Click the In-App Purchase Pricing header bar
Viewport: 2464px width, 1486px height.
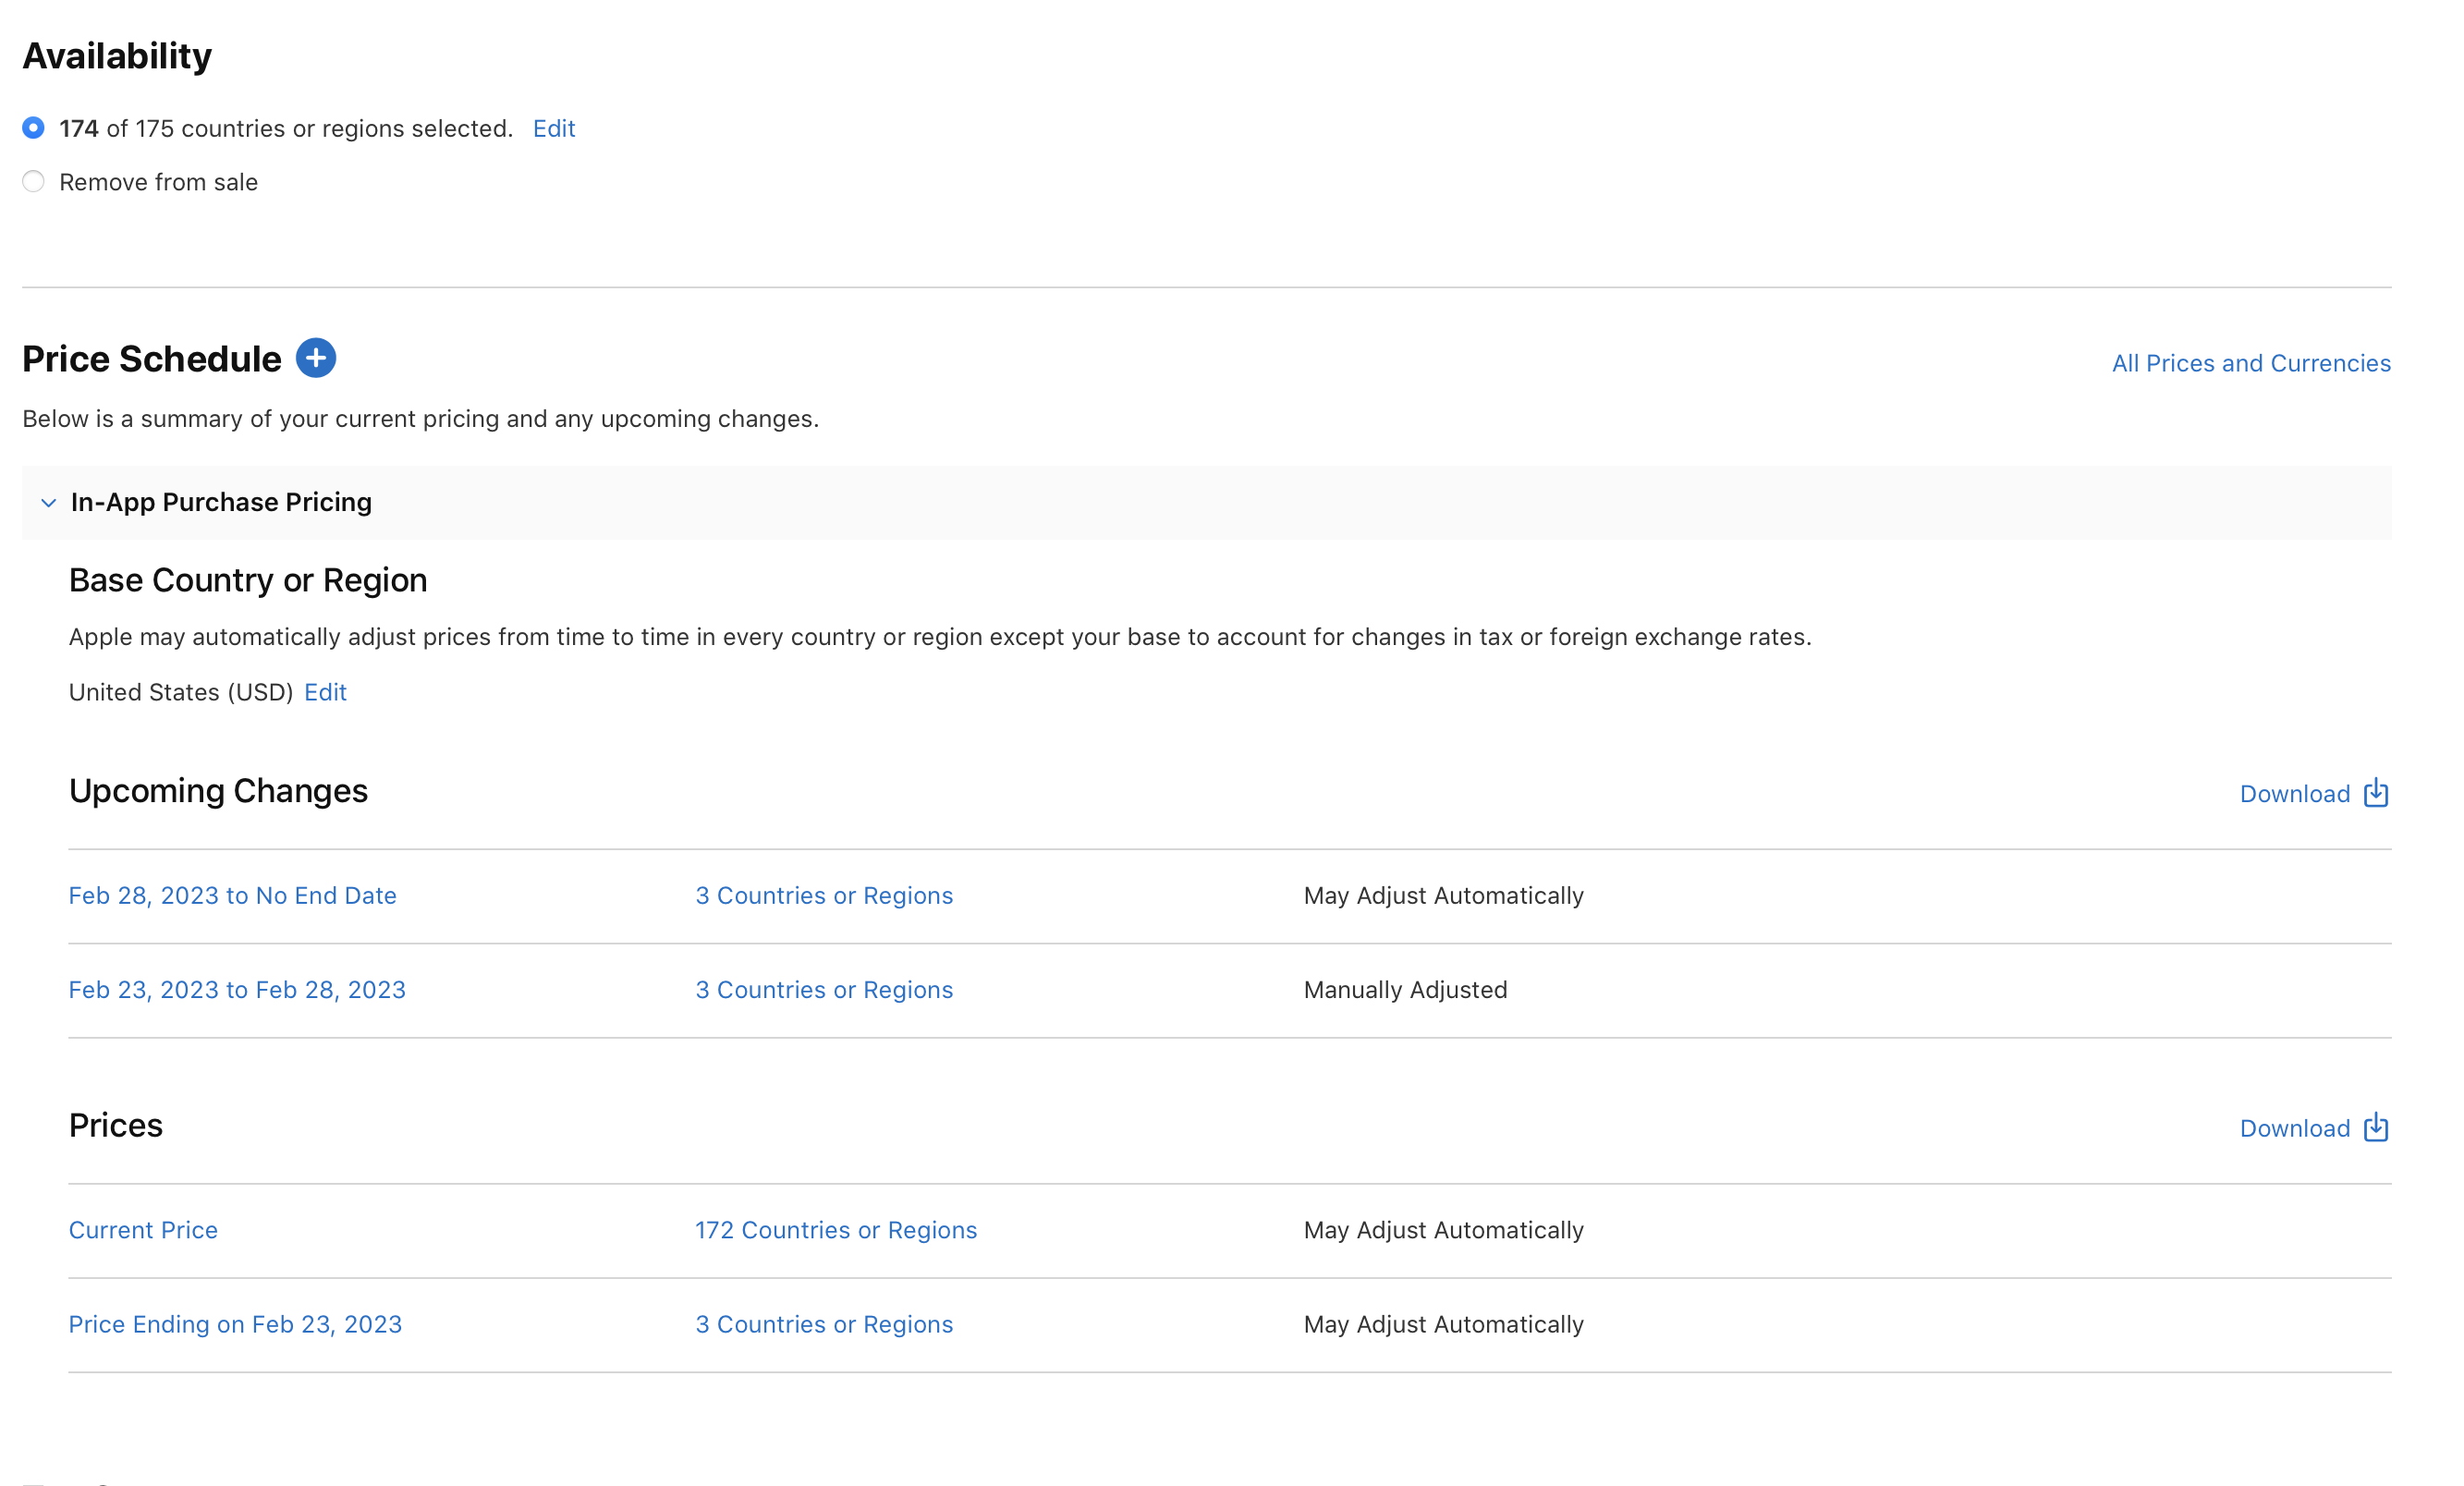[221, 503]
